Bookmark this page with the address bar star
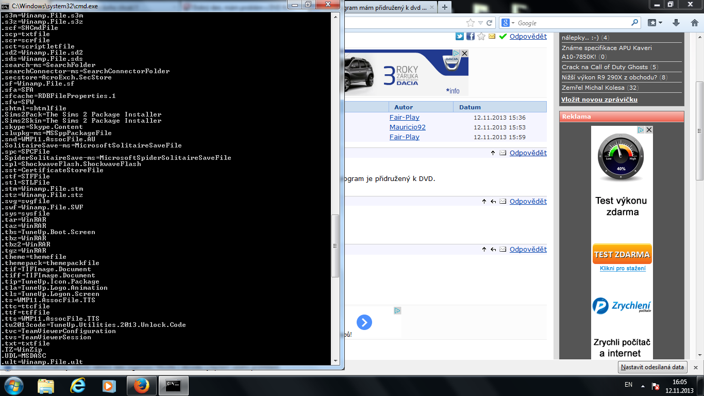 [470, 23]
